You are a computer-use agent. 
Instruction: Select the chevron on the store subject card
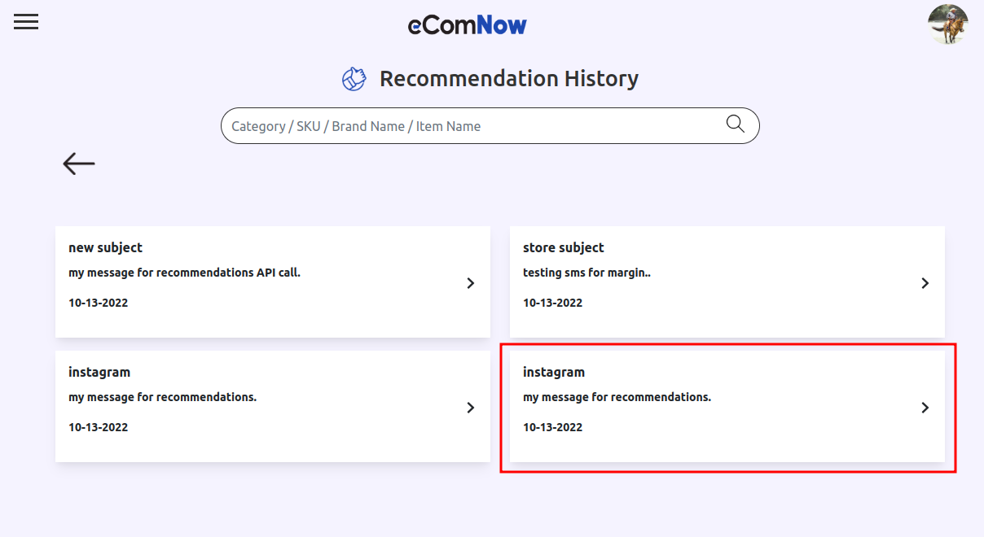click(925, 282)
